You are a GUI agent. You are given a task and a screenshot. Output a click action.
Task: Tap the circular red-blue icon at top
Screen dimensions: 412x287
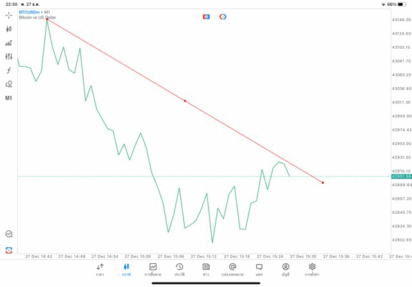coord(223,17)
